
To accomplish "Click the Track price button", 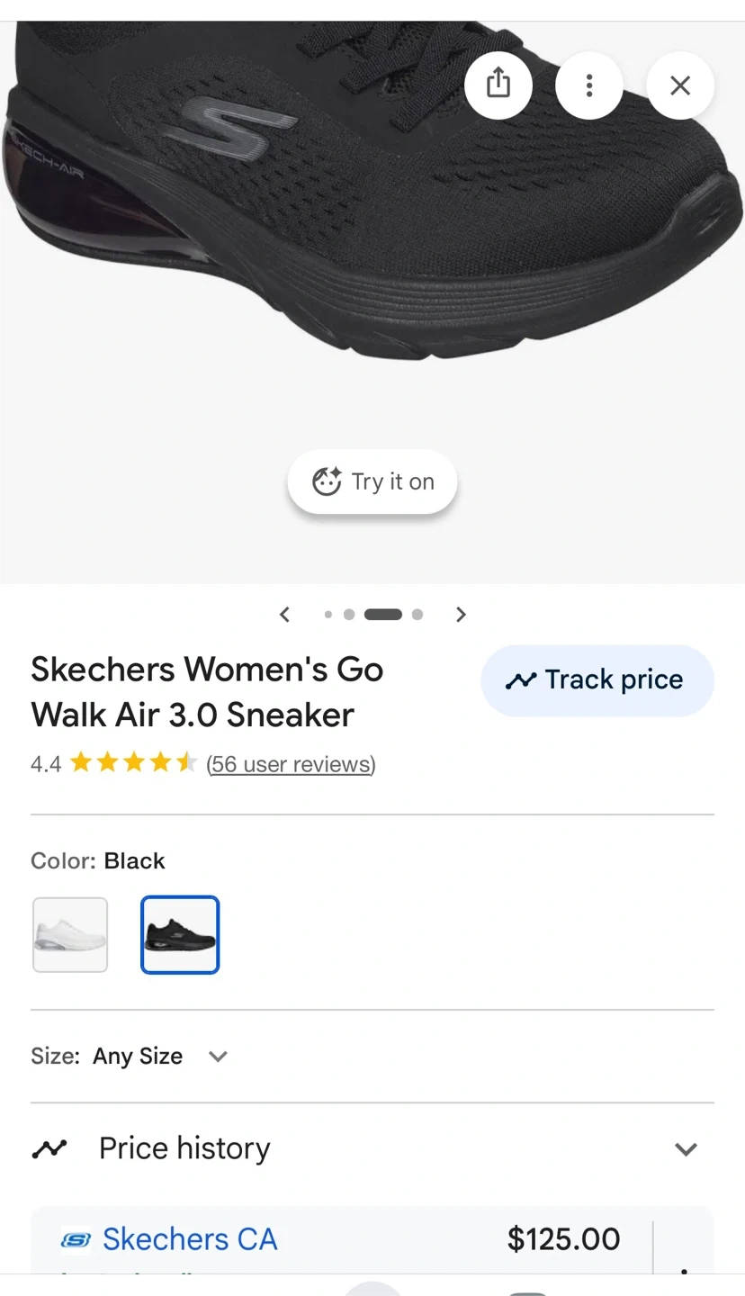I will coord(597,679).
